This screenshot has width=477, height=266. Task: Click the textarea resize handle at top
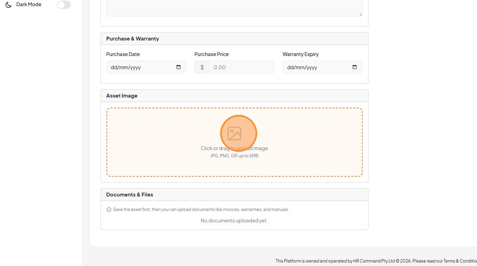361,15
